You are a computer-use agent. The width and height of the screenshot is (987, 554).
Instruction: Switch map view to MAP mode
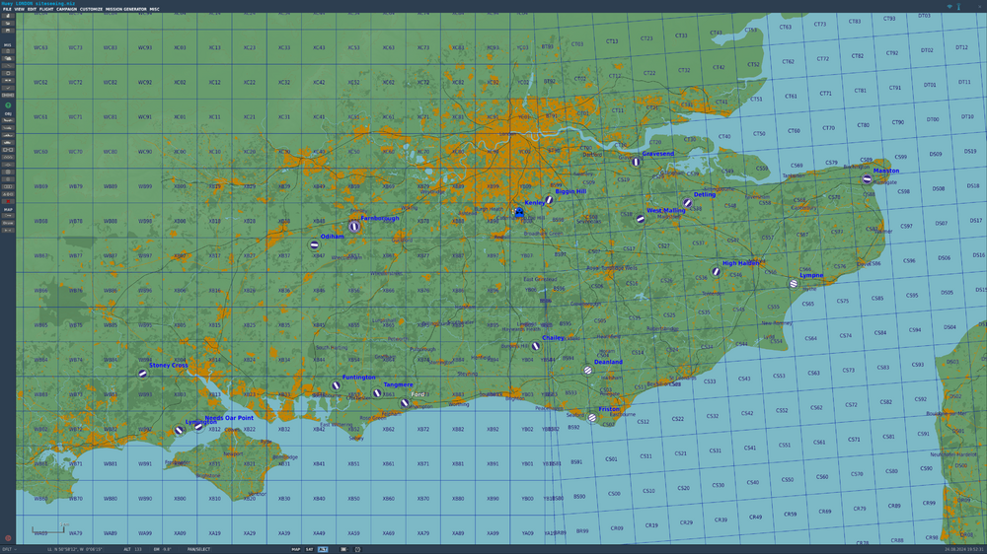296,550
